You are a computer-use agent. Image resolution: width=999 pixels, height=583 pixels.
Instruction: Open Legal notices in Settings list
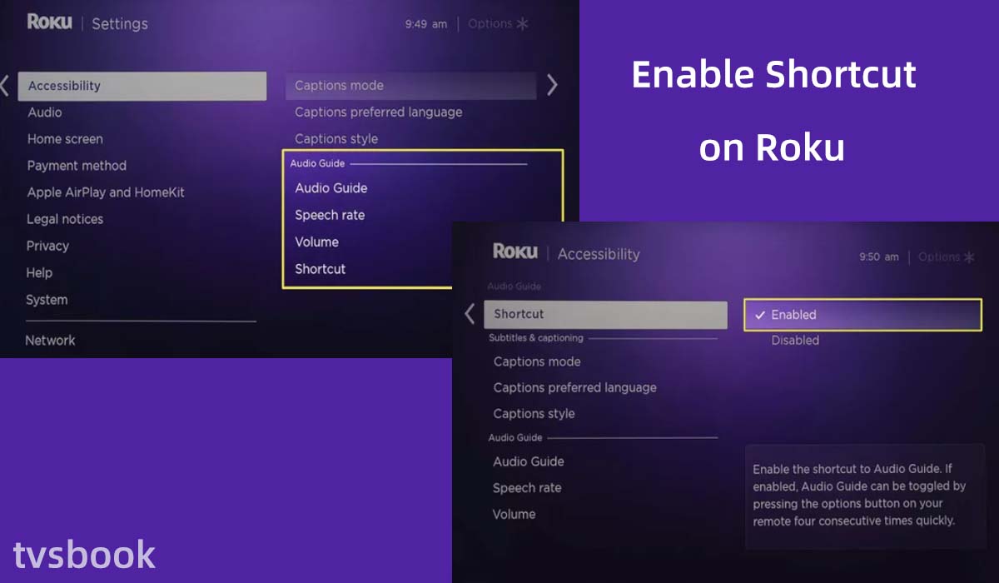click(65, 219)
